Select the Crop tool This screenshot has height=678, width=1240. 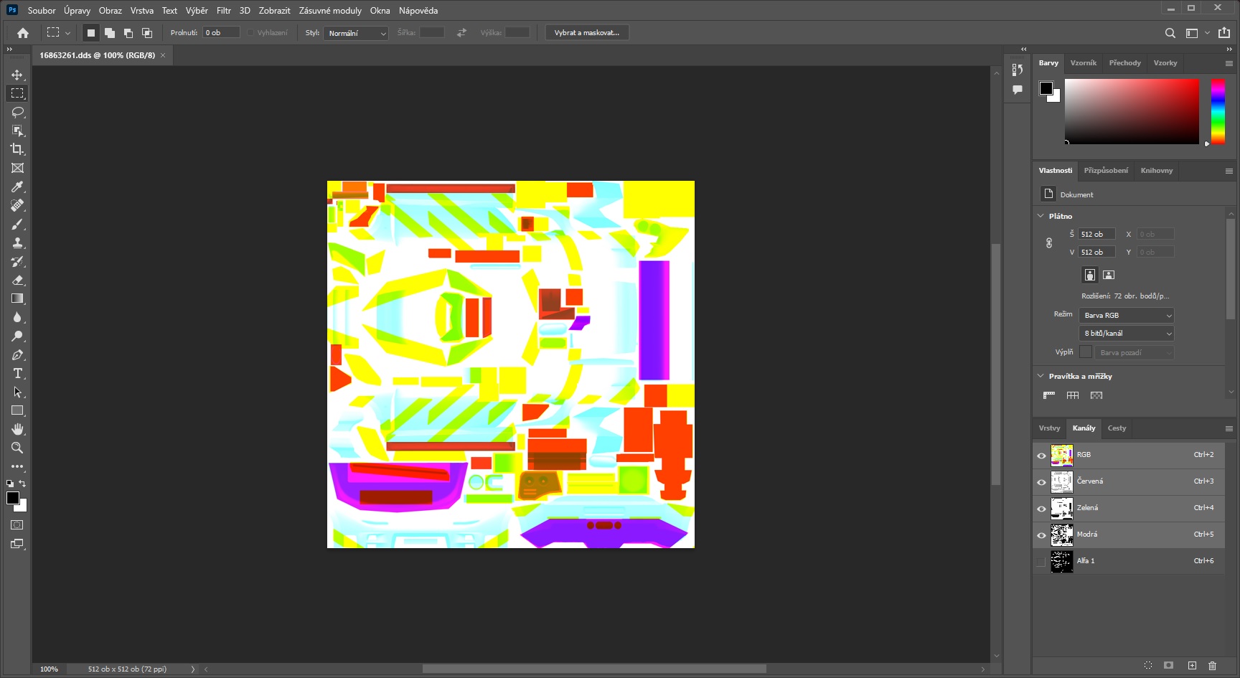coord(17,149)
